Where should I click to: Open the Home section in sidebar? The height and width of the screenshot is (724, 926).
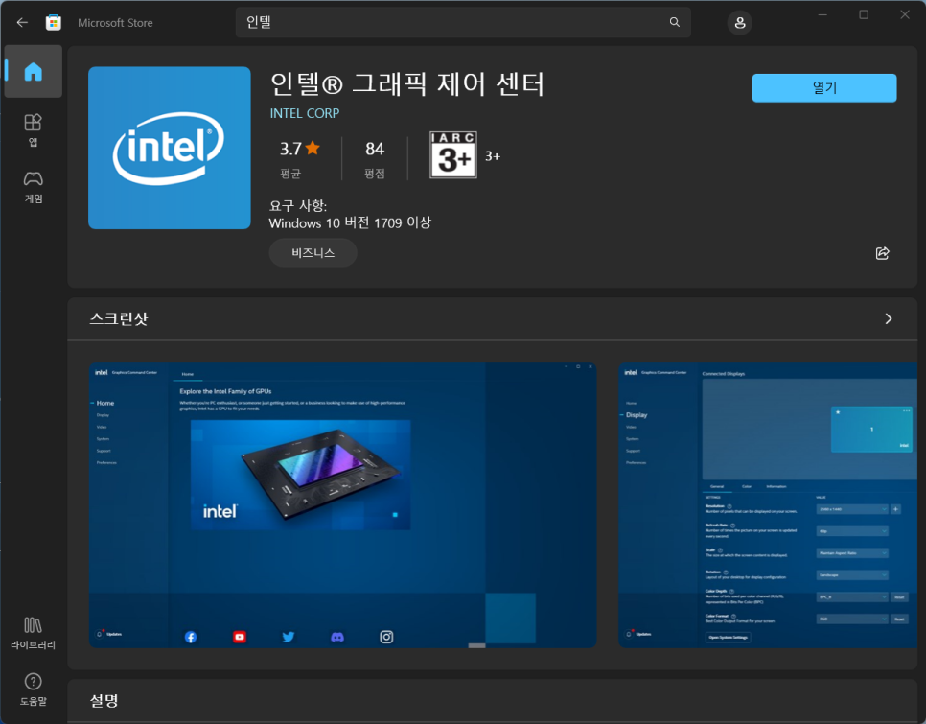(33, 72)
